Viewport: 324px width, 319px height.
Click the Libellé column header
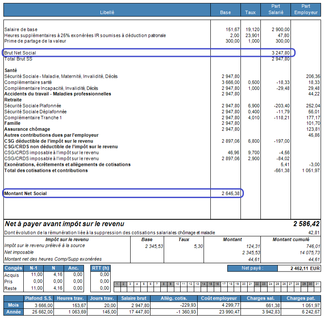107,12
